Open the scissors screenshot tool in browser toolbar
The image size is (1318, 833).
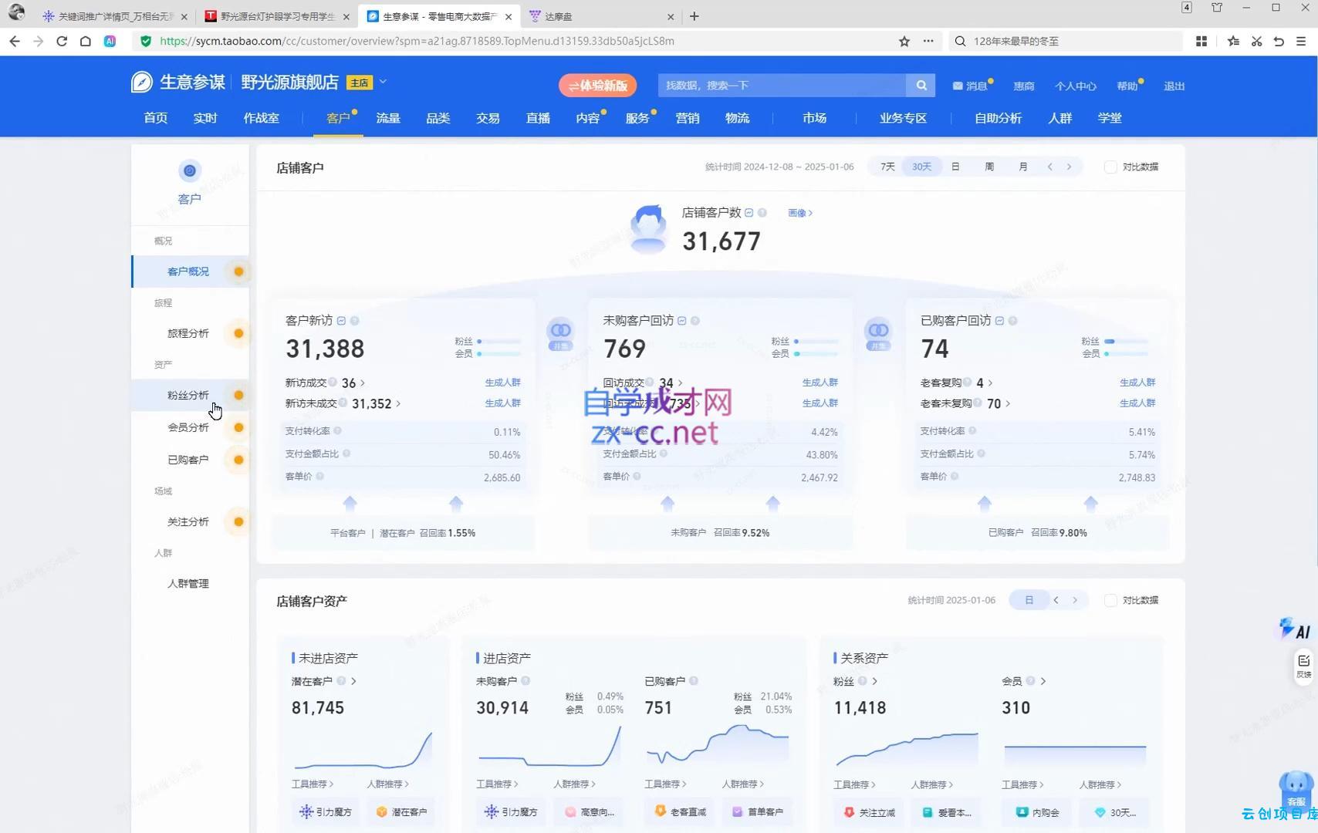[x=1256, y=41]
